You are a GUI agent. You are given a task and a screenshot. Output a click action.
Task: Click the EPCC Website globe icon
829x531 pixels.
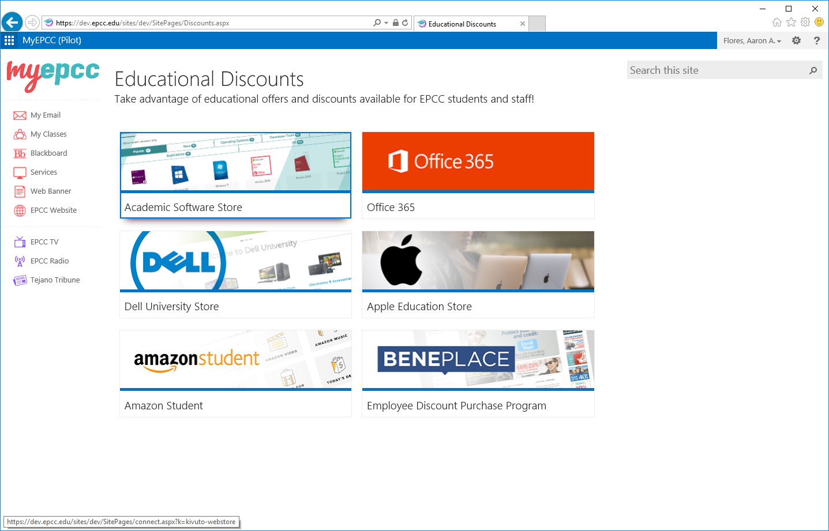click(x=20, y=210)
